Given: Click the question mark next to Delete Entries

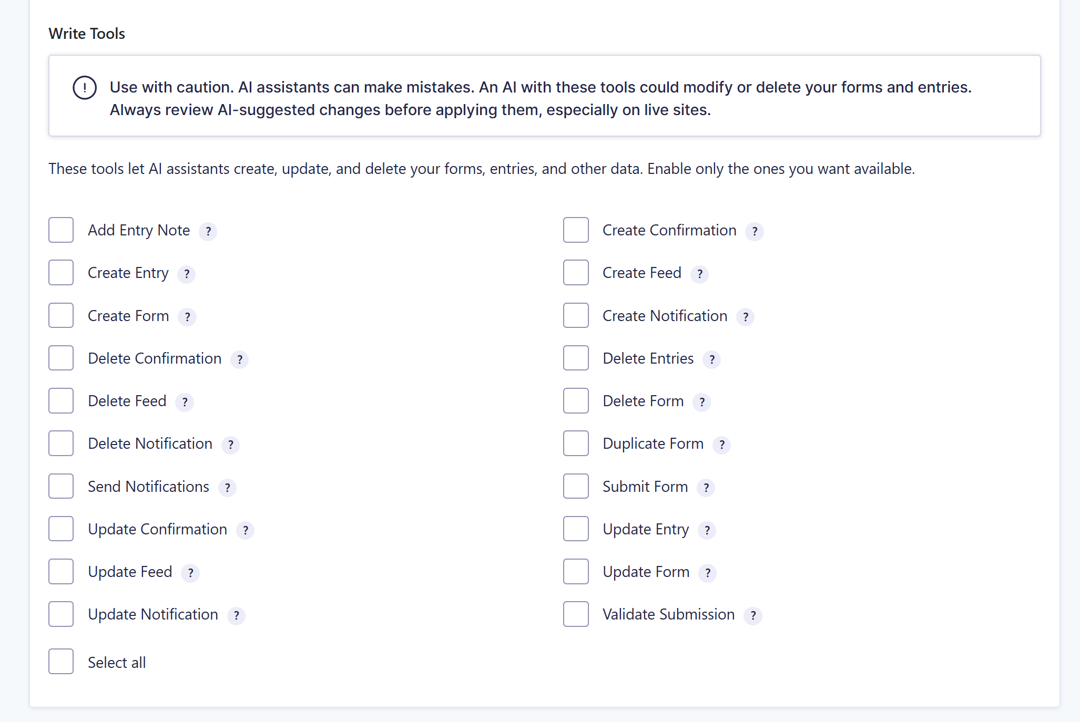Looking at the screenshot, I should [x=712, y=359].
